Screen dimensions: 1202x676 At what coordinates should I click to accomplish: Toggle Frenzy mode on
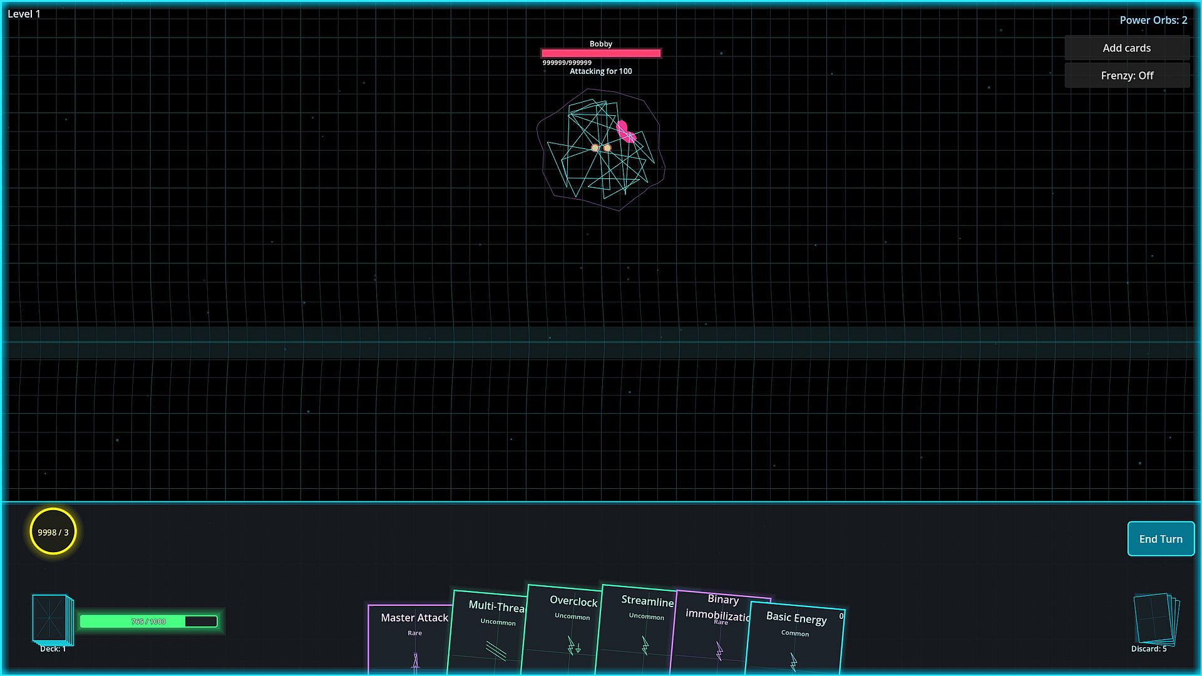click(x=1127, y=76)
